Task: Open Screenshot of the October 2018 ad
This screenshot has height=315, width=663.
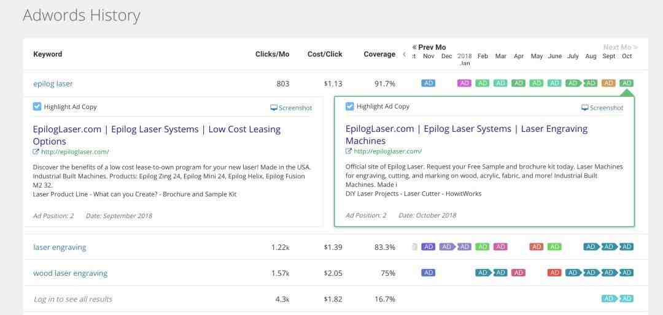Action: (602, 108)
